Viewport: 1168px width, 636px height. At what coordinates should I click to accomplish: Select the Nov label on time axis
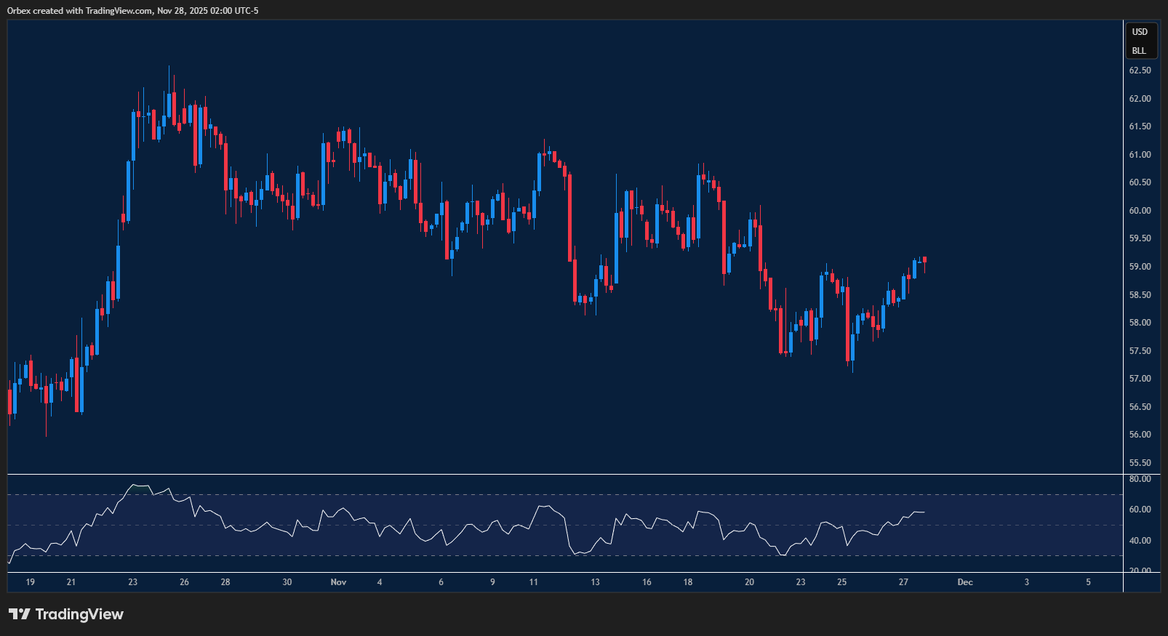coord(338,582)
